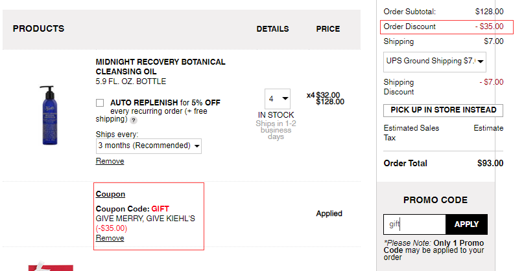Click the Coupon heading link
This screenshot has width=524, height=271.
[x=110, y=194]
